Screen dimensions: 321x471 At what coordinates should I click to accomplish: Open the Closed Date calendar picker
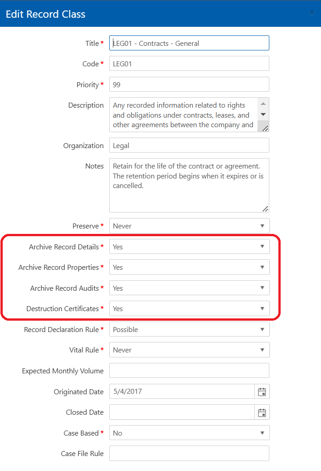[262, 412]
